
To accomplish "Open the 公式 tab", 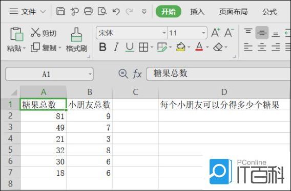I will click(269, 12).
